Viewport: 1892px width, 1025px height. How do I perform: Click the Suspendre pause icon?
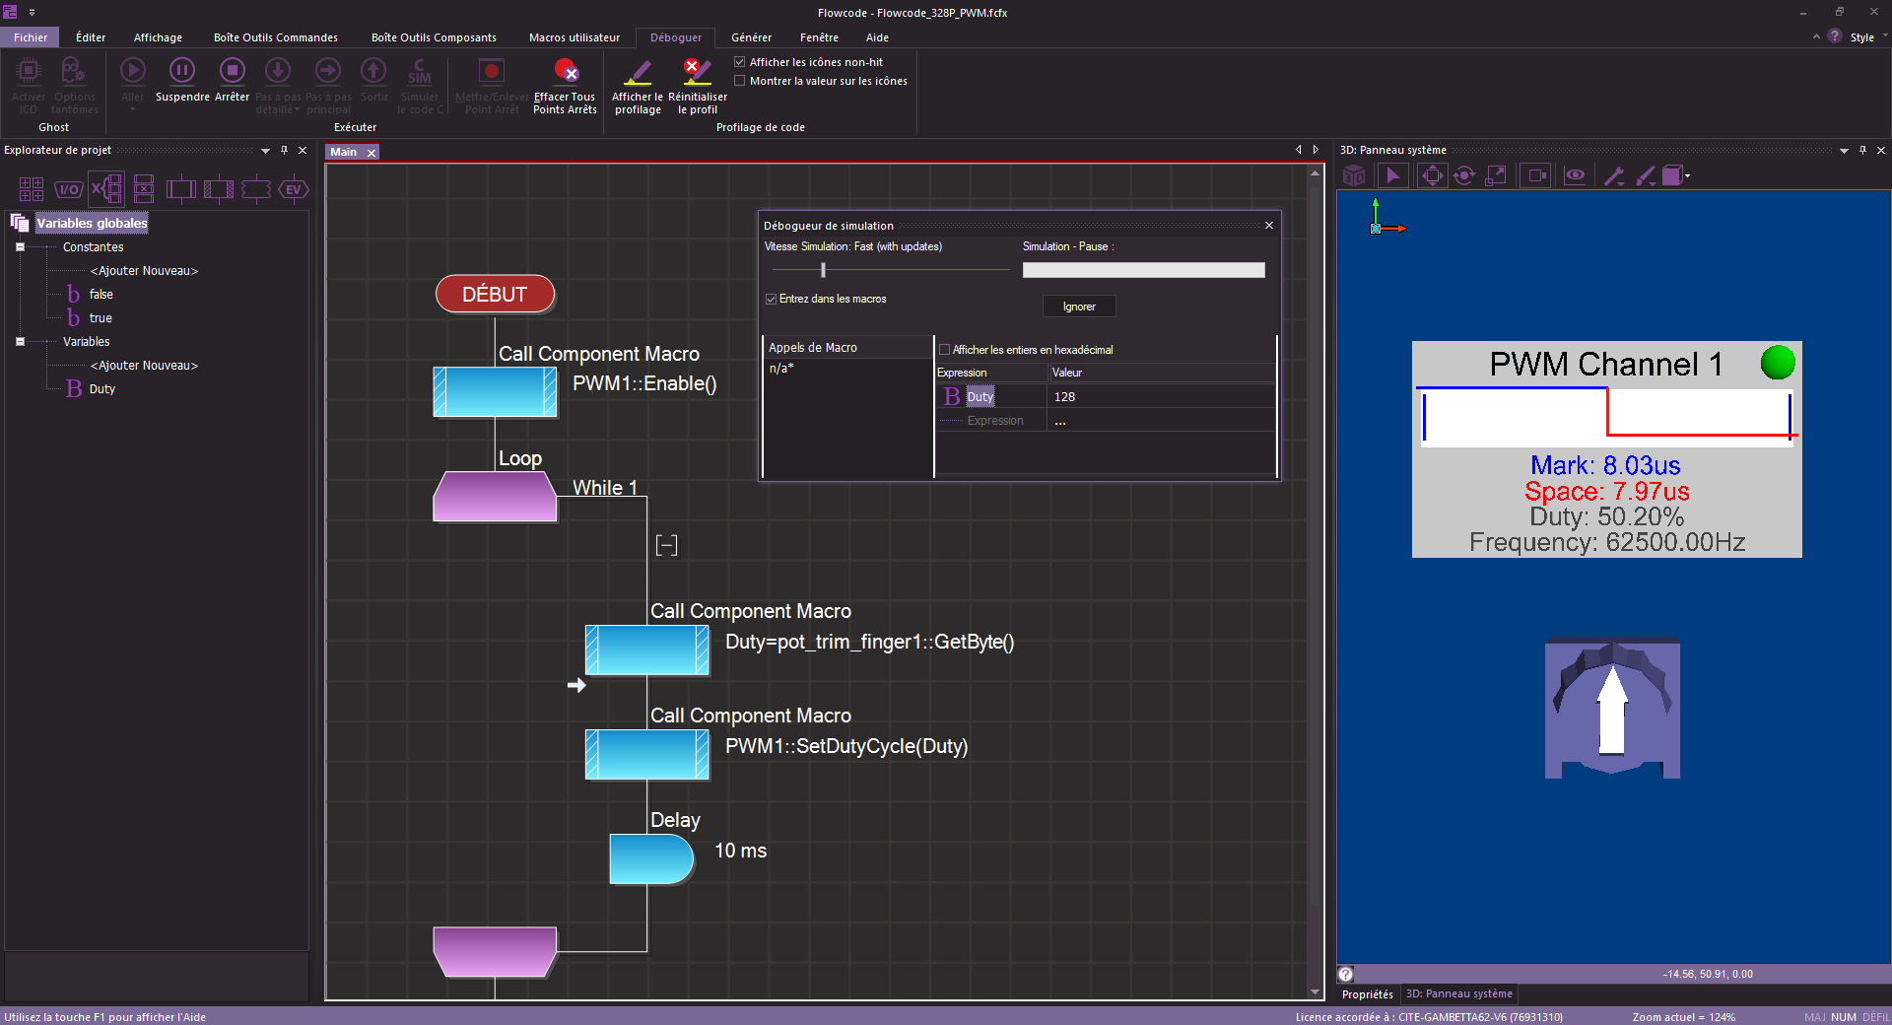182,71
